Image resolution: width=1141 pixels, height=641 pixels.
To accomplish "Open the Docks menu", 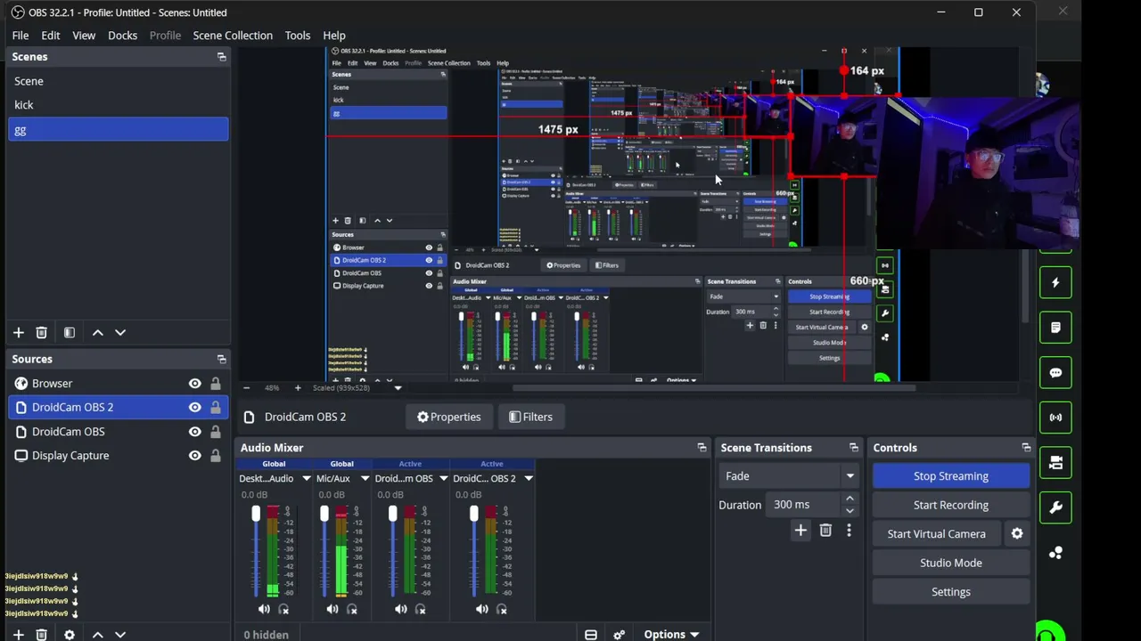I will pyautogui.click(x=123, y=36).
